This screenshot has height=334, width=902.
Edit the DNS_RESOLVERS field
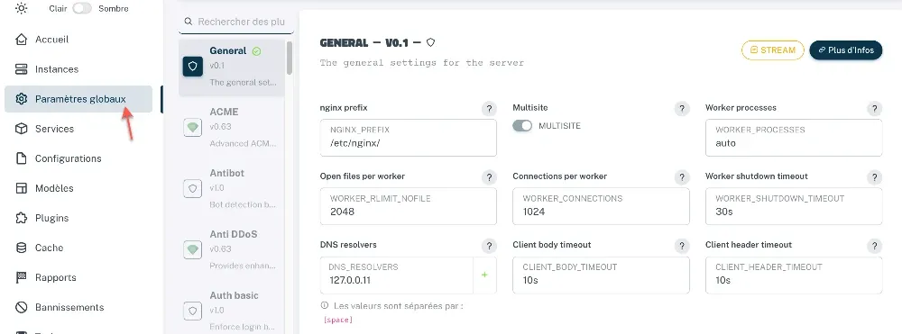point(396,275)
